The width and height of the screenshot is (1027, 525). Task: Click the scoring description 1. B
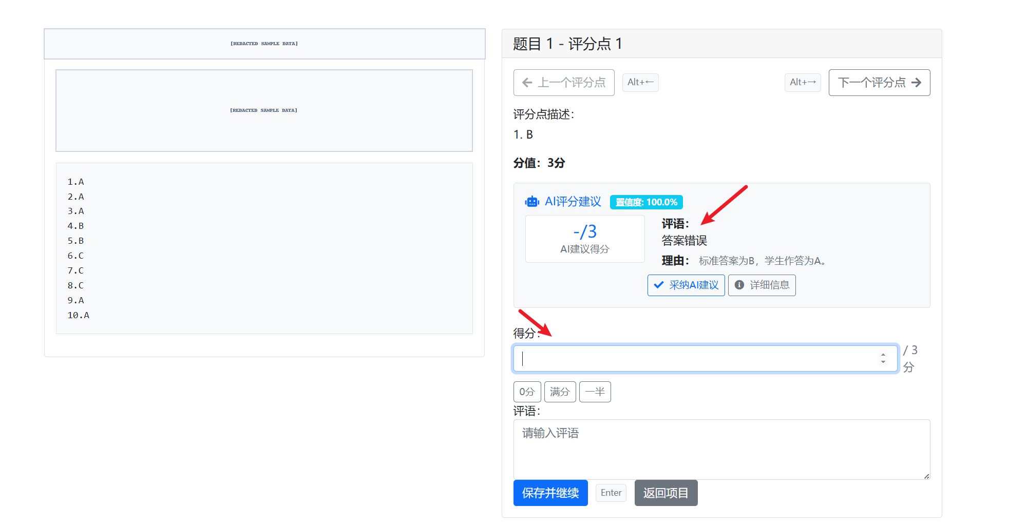coord(523,134)
